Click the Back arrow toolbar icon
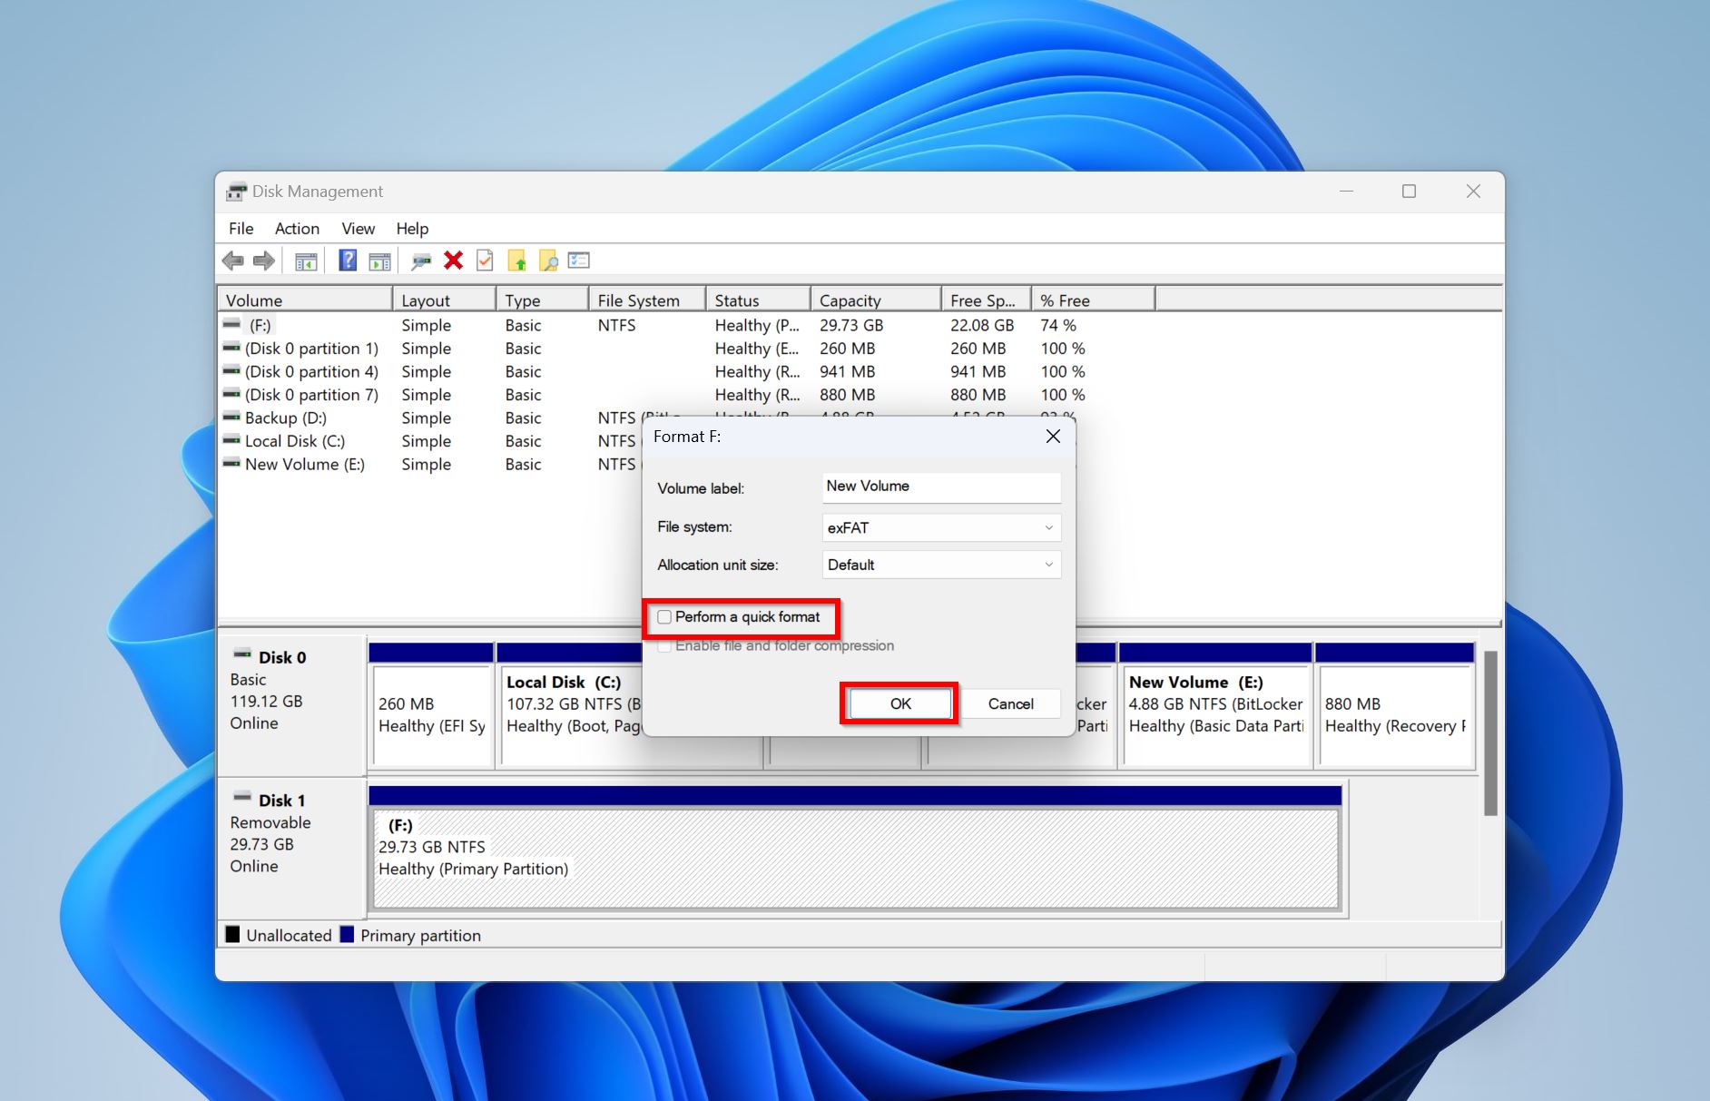The image size is (1710, 1101). point(233,261)
